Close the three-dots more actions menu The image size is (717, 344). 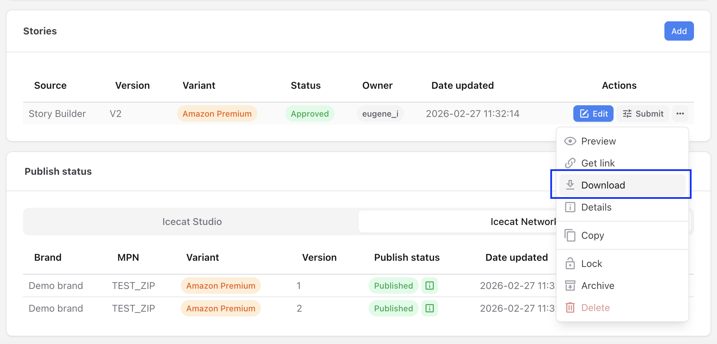point(680,114)
